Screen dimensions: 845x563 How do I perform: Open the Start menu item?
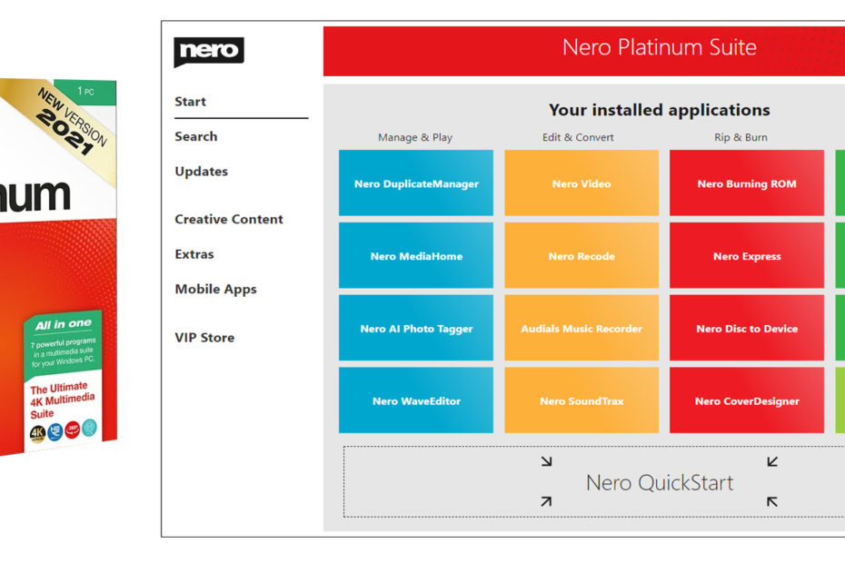tap(190, 102)
